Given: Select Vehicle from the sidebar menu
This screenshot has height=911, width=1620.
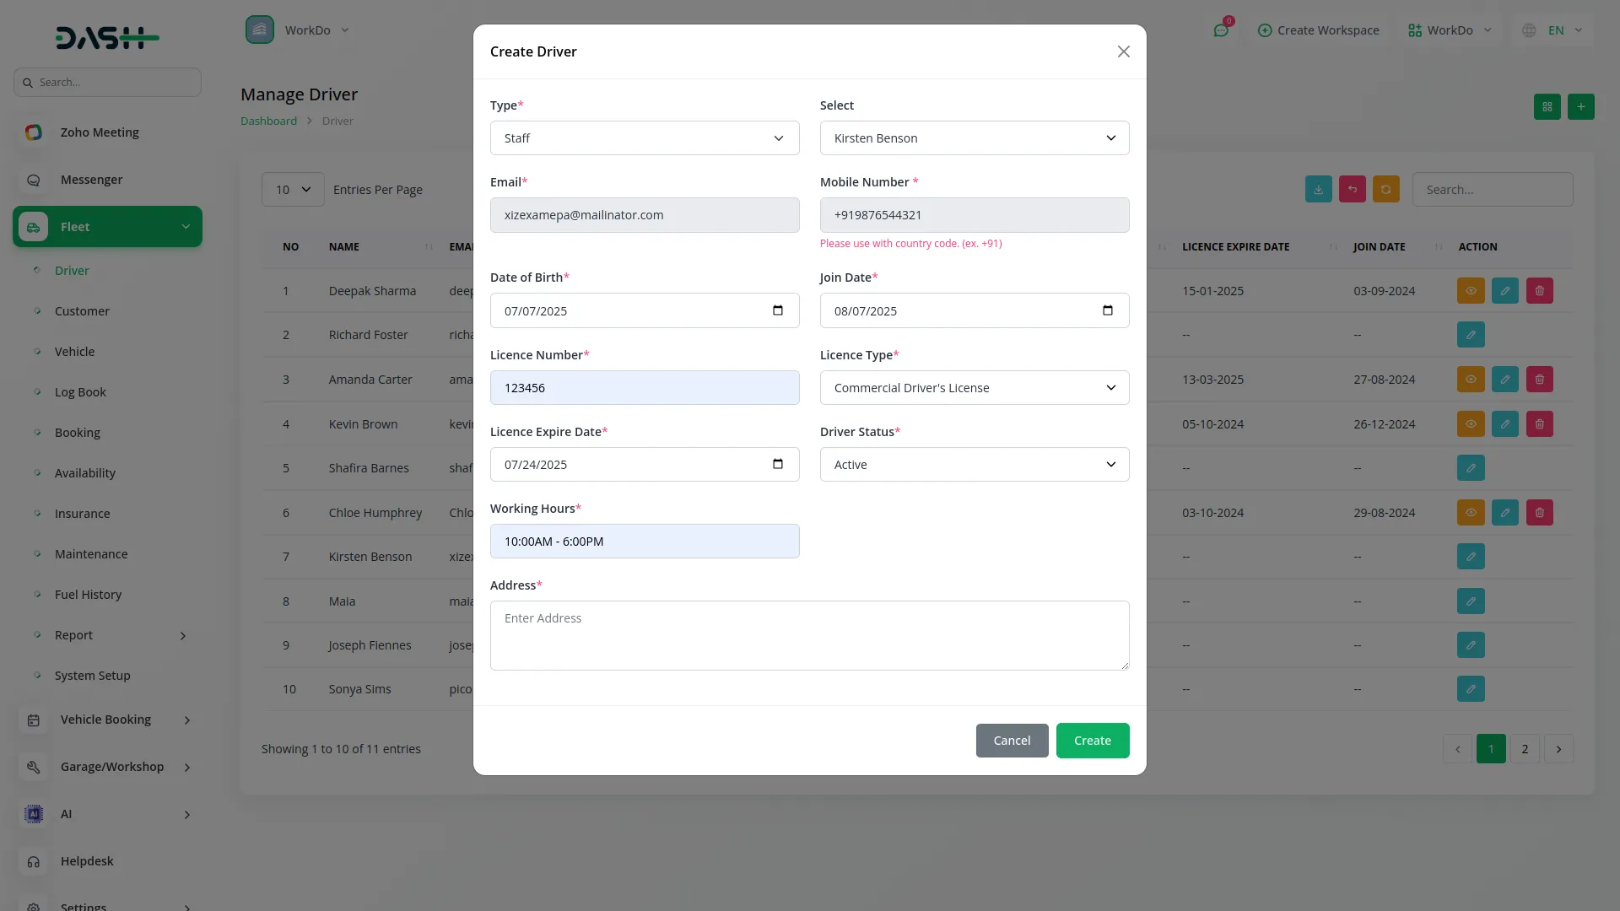Looking at the screenshot, I should [x=74, y=352].
